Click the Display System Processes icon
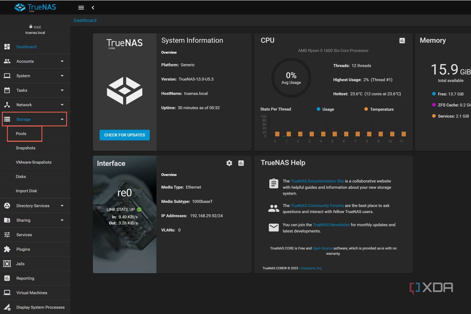 click(x=7, y=307)
